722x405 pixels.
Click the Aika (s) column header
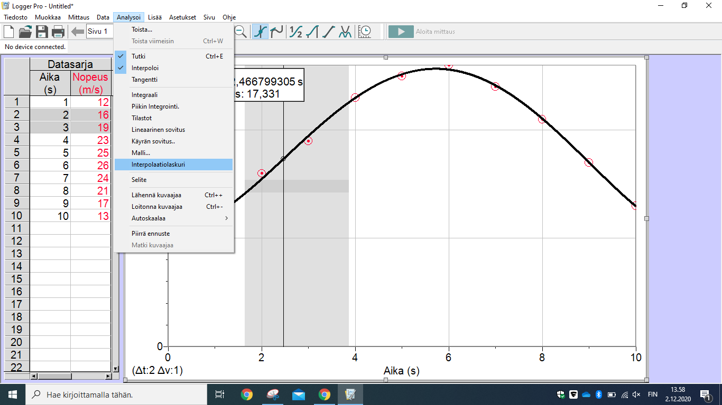[x=50, y=83]
